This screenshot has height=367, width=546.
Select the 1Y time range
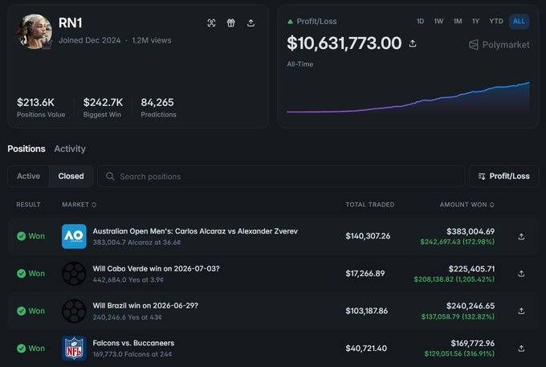tap(475, 21)
